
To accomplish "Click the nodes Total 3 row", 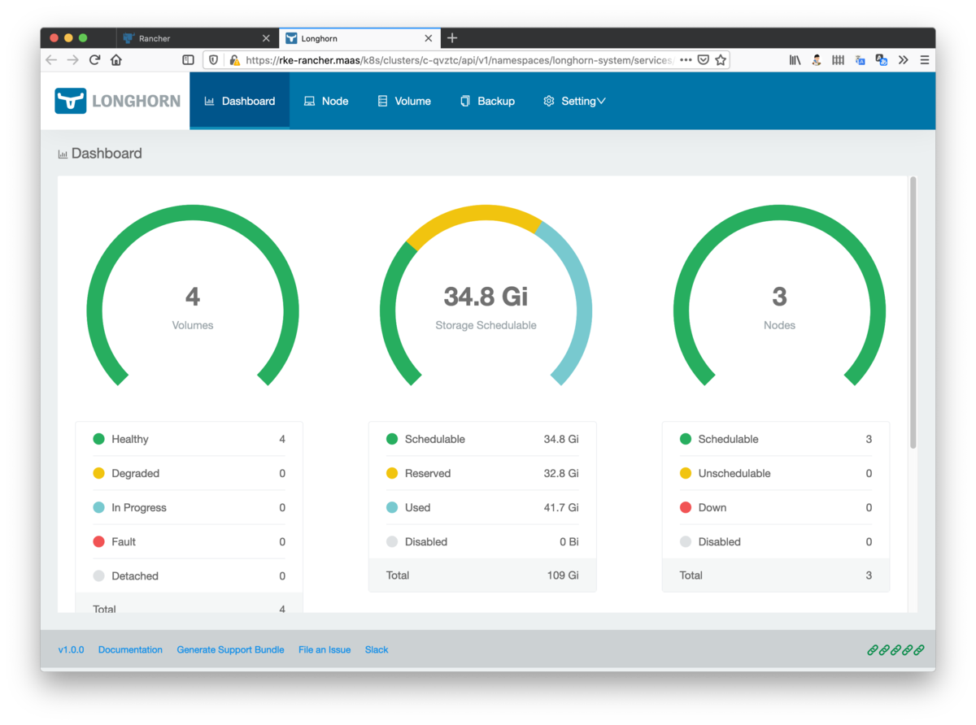I will click(x=776, y=575).
